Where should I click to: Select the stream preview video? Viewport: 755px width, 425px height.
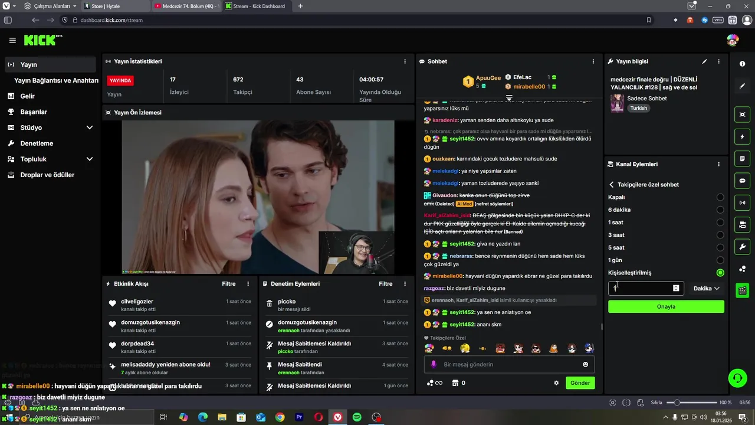coord(258,197)
